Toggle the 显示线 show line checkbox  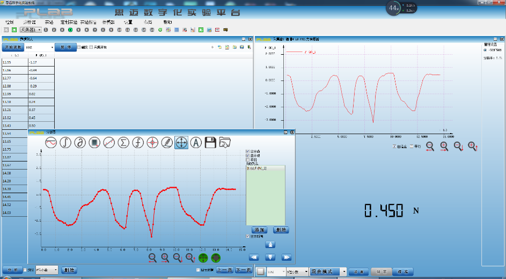click(x=248, y=156)
